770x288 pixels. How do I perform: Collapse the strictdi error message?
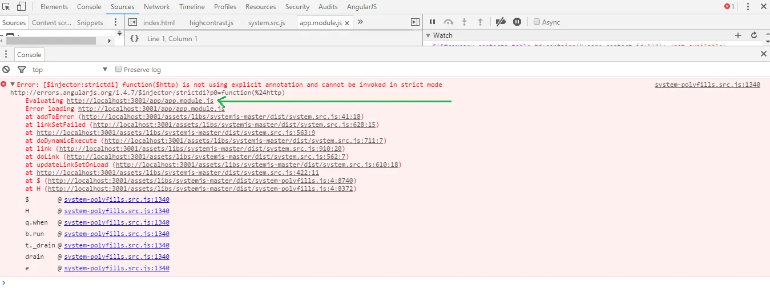pos(13,85)
